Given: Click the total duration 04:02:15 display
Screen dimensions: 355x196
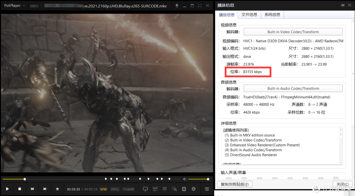Looking at the screenshot, I should coord(91,189).
